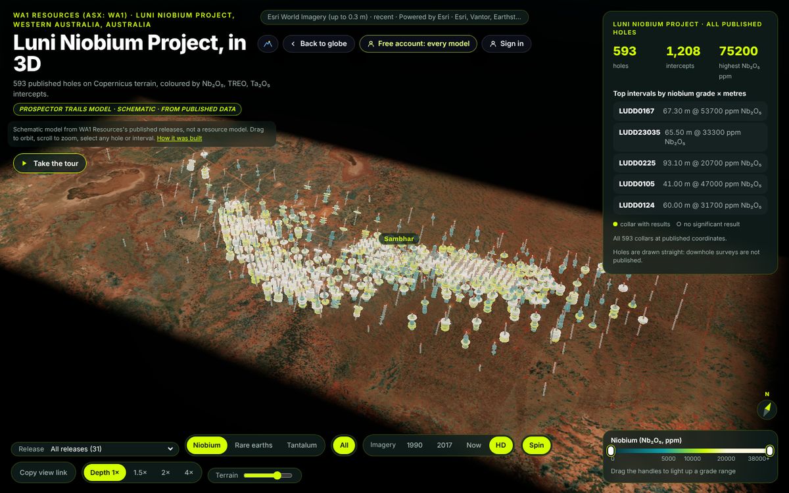Select the Now imagery option

[474, 445]
